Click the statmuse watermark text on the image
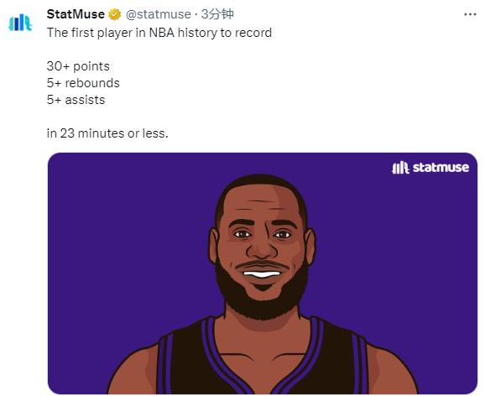This screenshot has width=485, height=396. (441, 167)
